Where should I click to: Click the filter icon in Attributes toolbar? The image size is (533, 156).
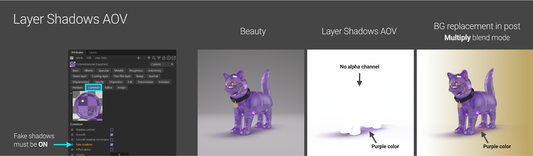159,58
